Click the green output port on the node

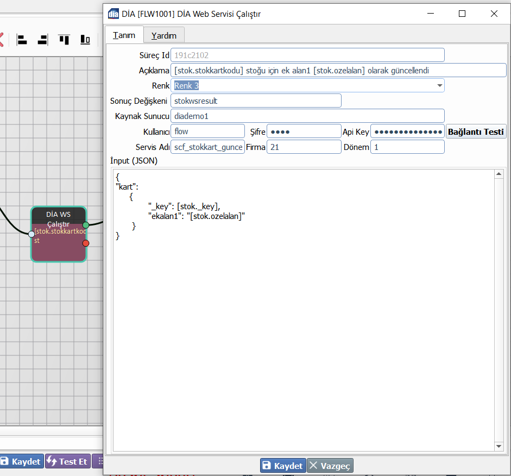[x=86, y=225]
